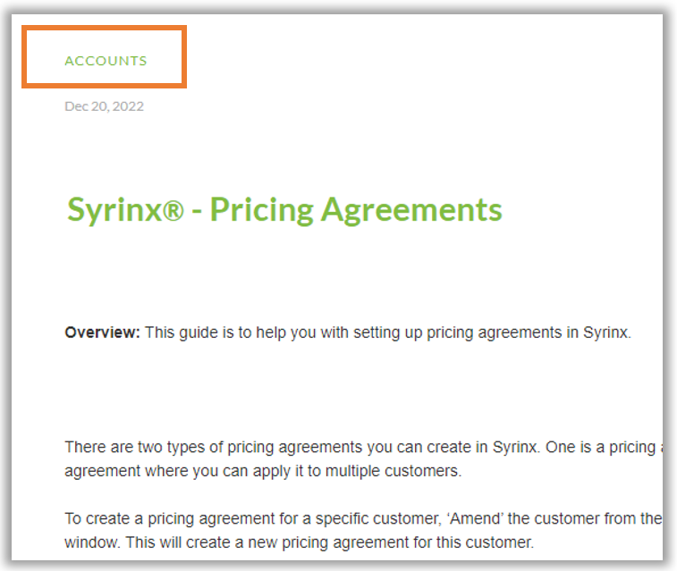Screen dimensions: 677x571
Task: Click the sentence starting "This guide is to help"
Action: (x=387, y=333)
